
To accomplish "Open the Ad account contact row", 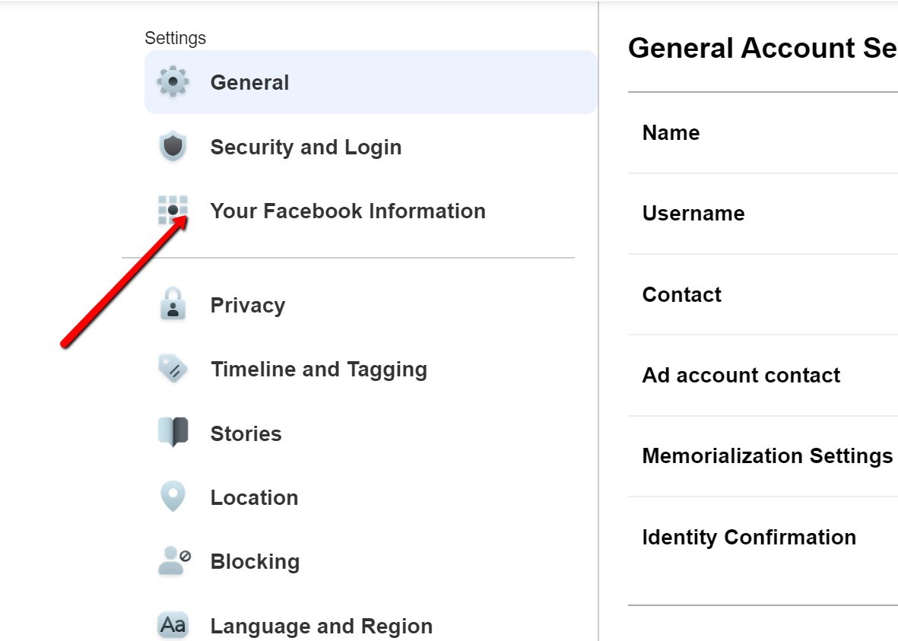I will point(763,375).
